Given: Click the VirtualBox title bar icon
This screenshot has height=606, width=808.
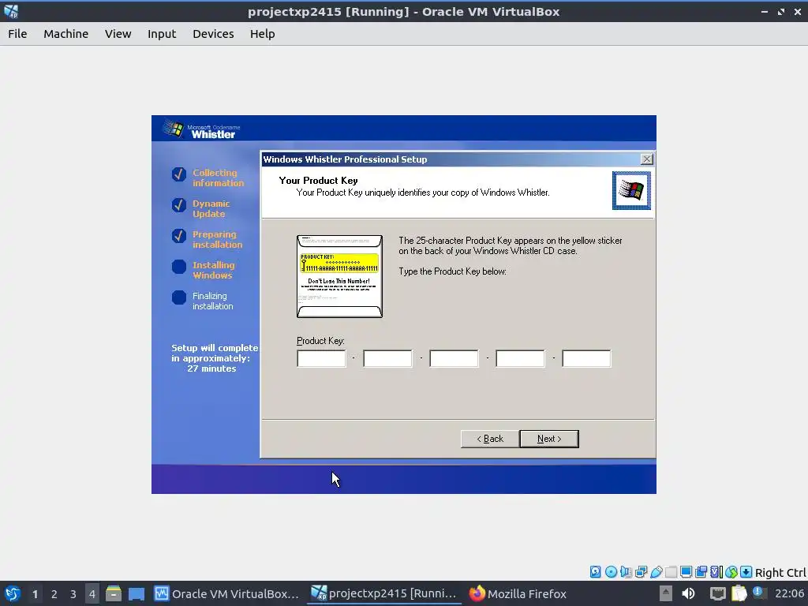Looking at the screenshot, I should (11, 11).
